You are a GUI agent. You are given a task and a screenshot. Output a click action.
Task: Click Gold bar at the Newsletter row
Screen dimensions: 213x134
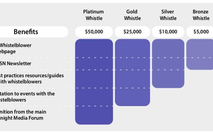(x=132, y=64)
